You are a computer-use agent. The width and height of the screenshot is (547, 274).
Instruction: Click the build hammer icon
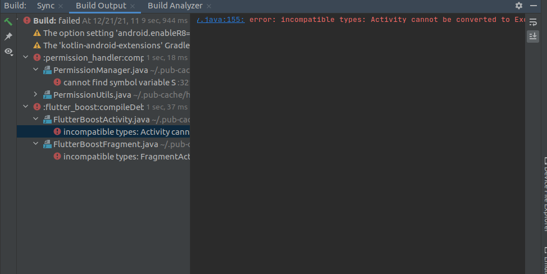pos(8,21)
